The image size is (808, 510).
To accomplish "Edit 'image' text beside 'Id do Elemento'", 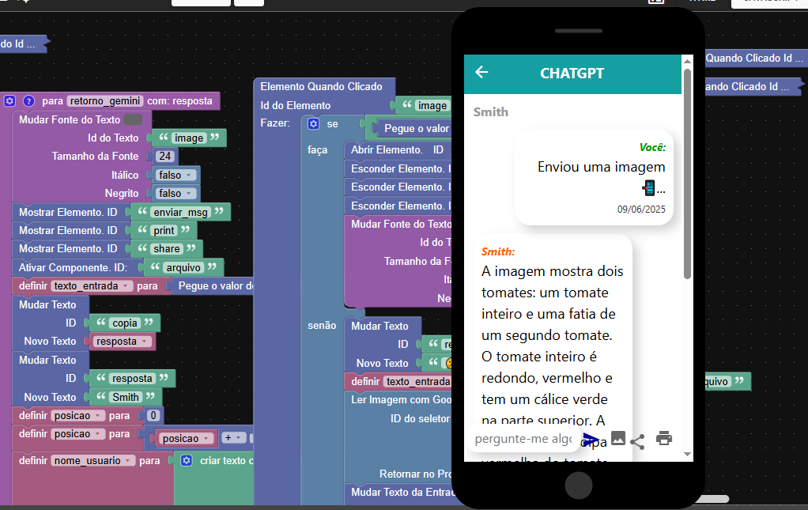I will 432,106.
